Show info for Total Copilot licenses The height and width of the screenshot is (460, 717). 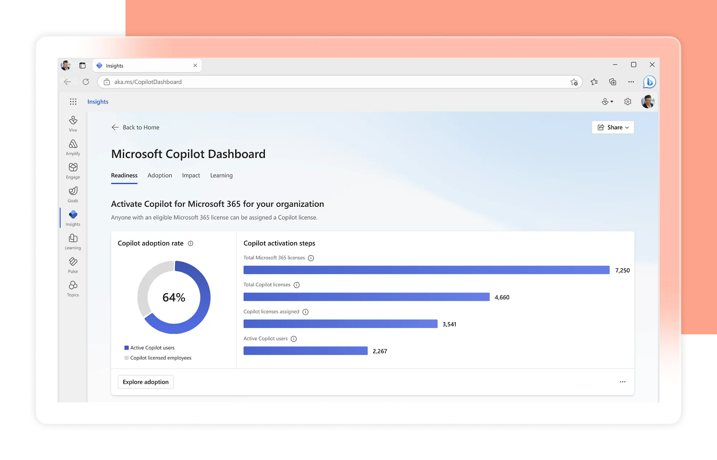[x=296, y=285]
